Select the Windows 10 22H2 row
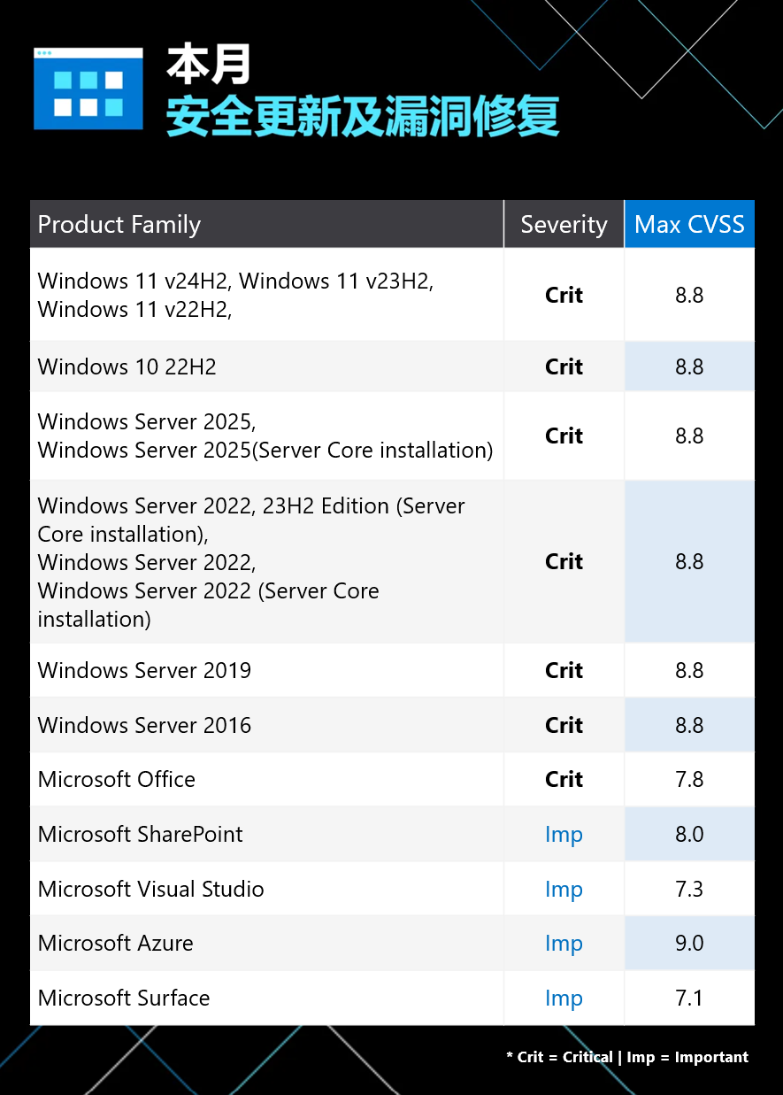 (x=392, y=366)
